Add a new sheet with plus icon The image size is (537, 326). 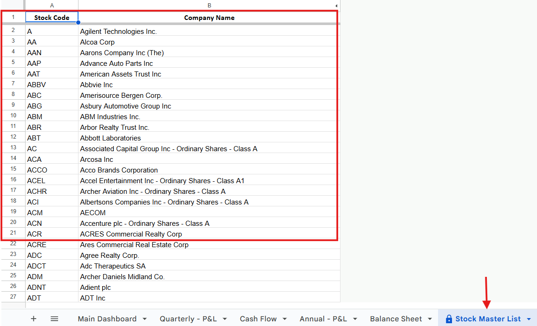click(33, 319)
